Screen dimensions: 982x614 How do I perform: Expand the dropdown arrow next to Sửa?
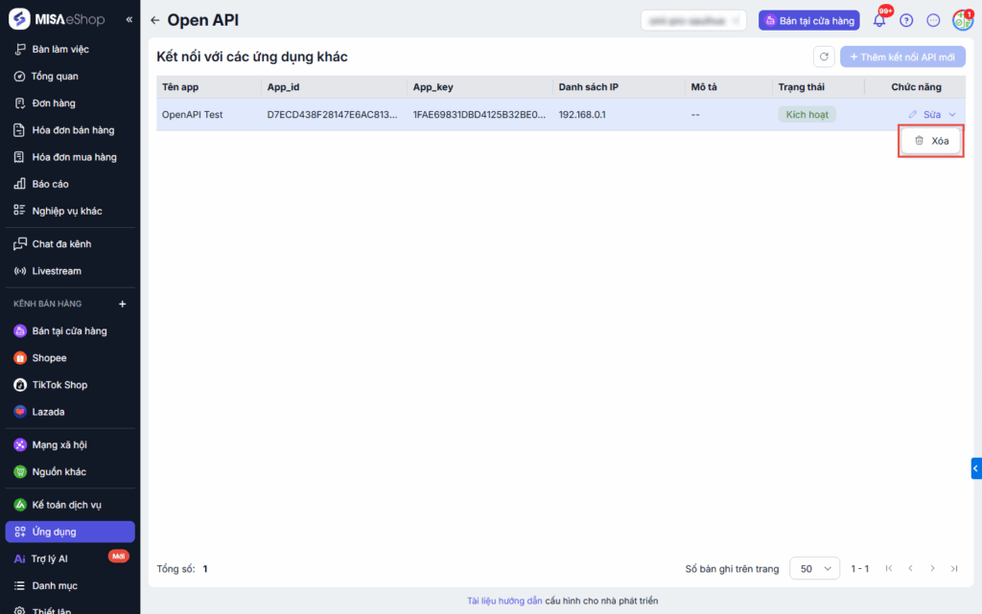[952, 115]
